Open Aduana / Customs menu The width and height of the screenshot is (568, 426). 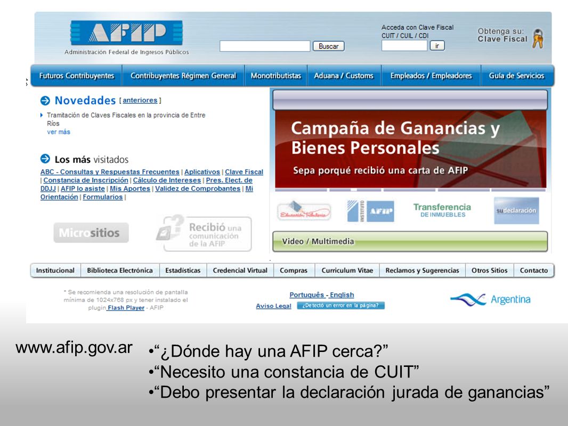point(344,76)
